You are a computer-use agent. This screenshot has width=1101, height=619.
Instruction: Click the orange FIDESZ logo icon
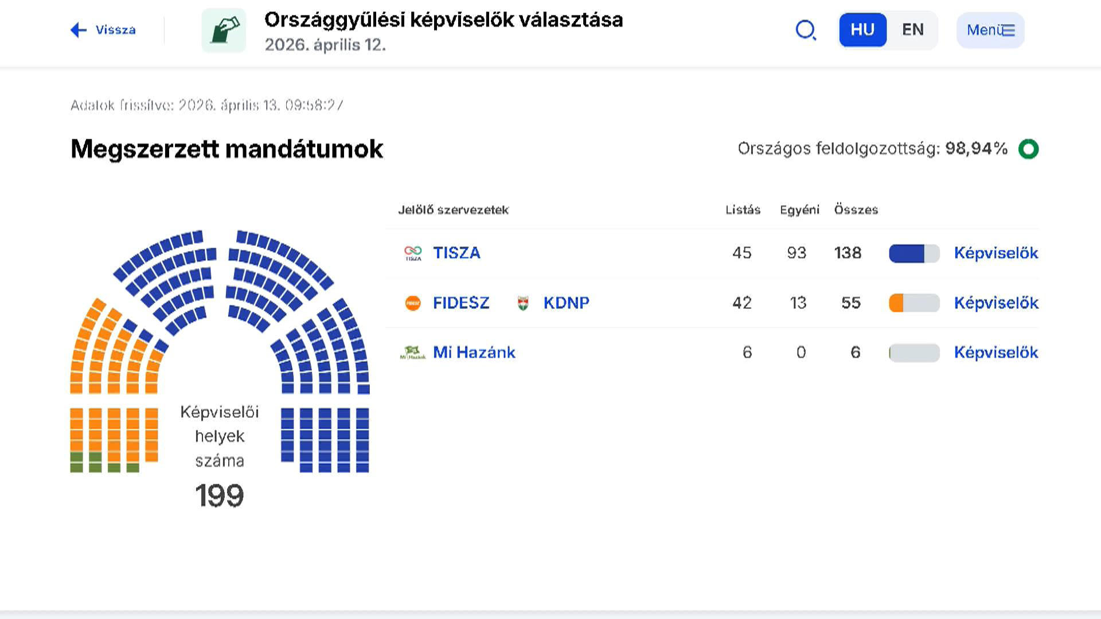click(x=413, y=303)
